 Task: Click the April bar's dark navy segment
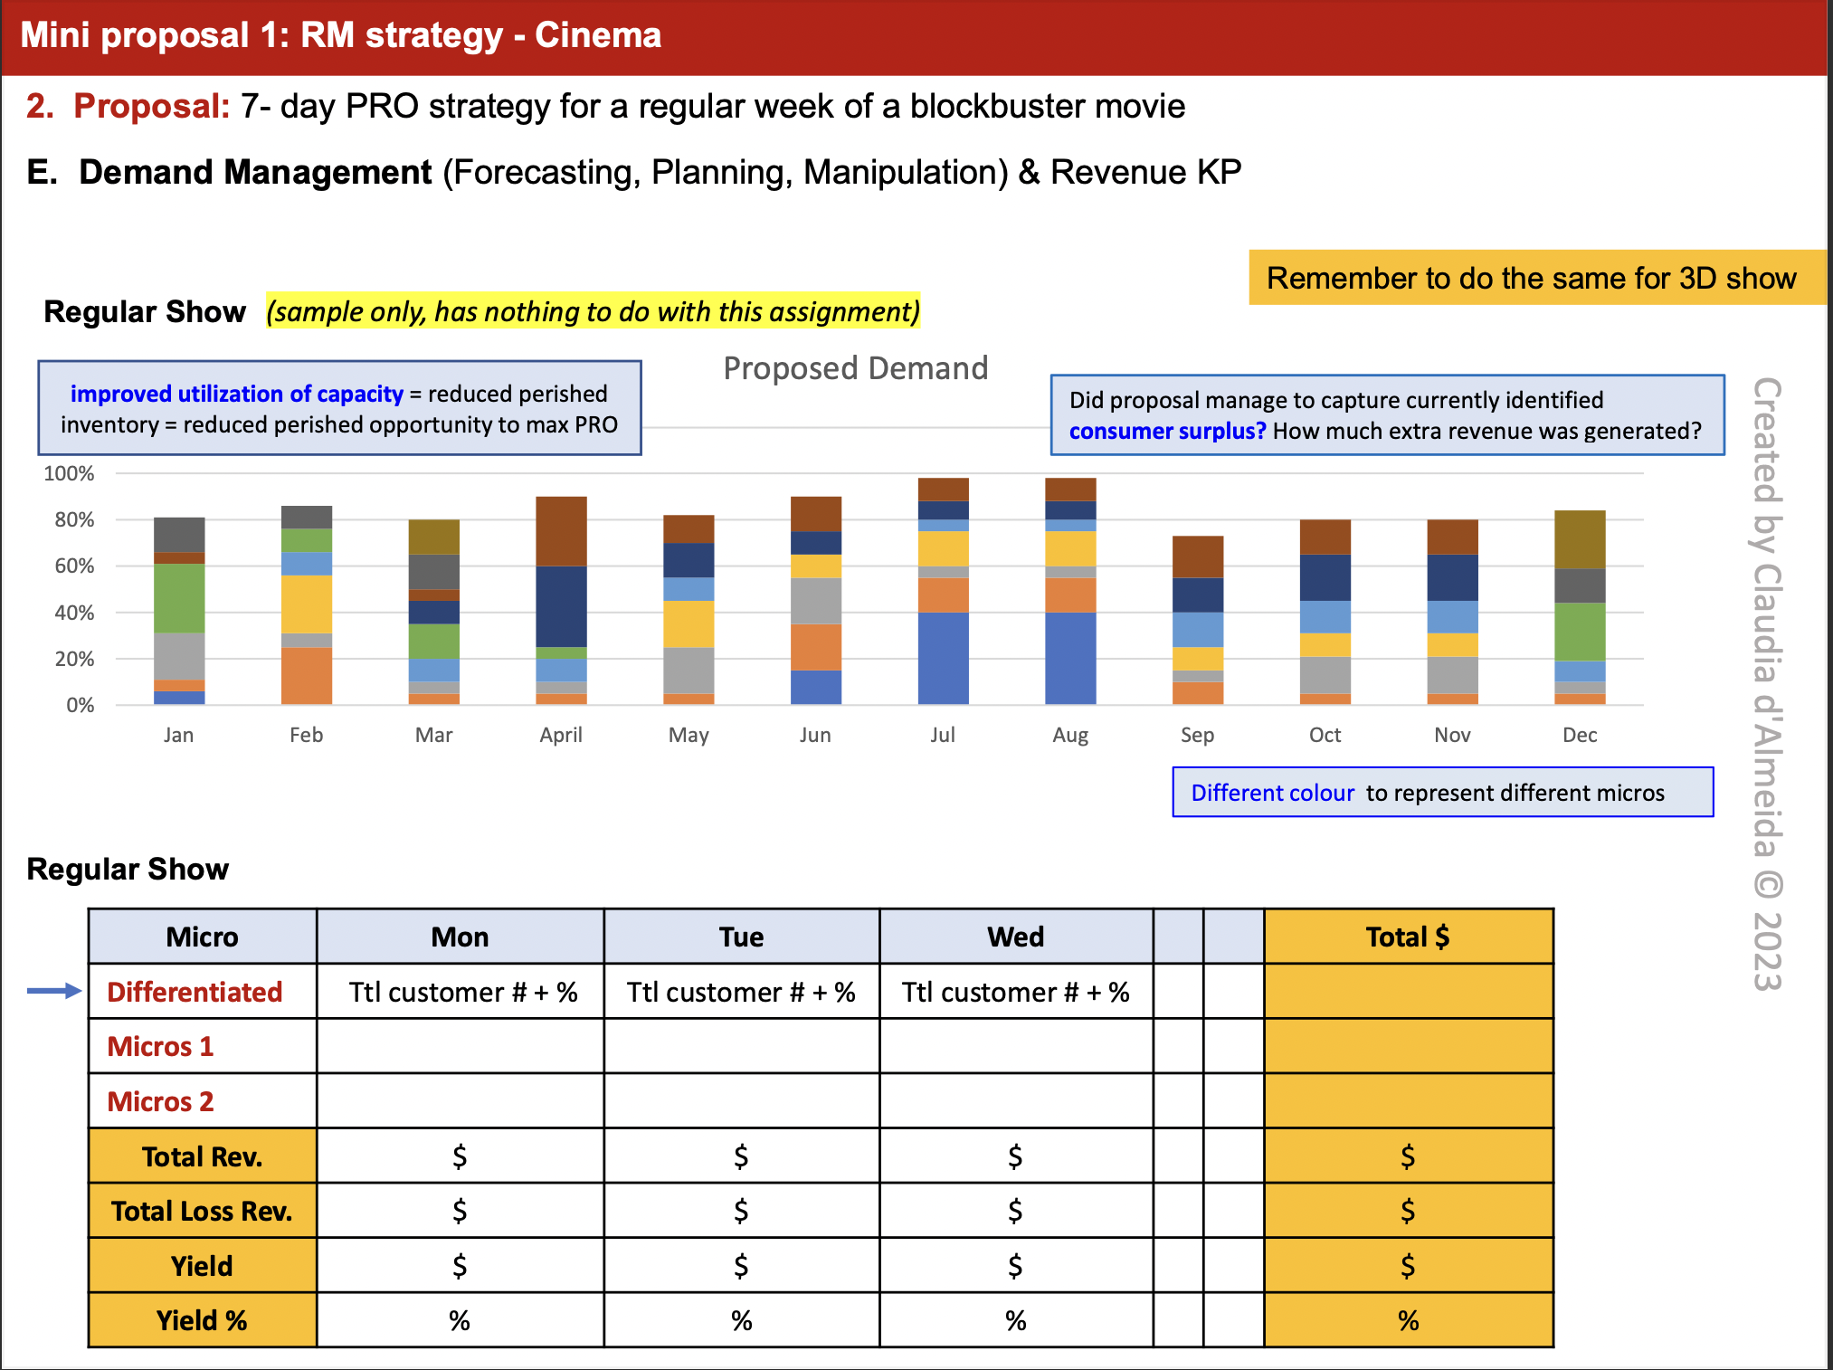pyautogui.click(x=561, y=606)
